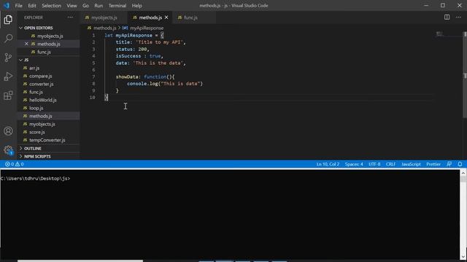This screenshot has width=467, height=262.
Task: Click the VS Code logo icon
Action: pyautogui.click(x=7, y=5)
